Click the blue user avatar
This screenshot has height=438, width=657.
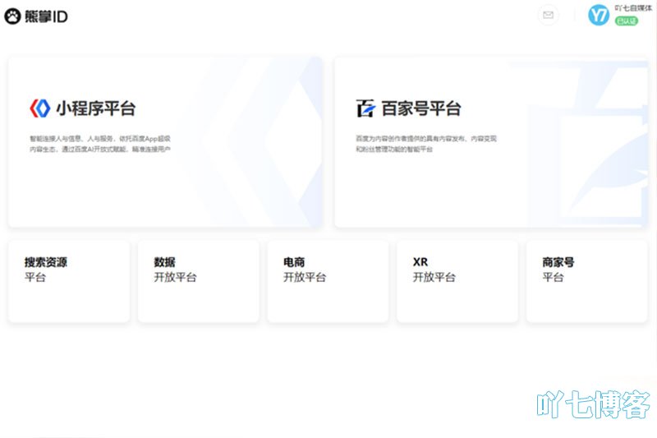pos(600,15)
